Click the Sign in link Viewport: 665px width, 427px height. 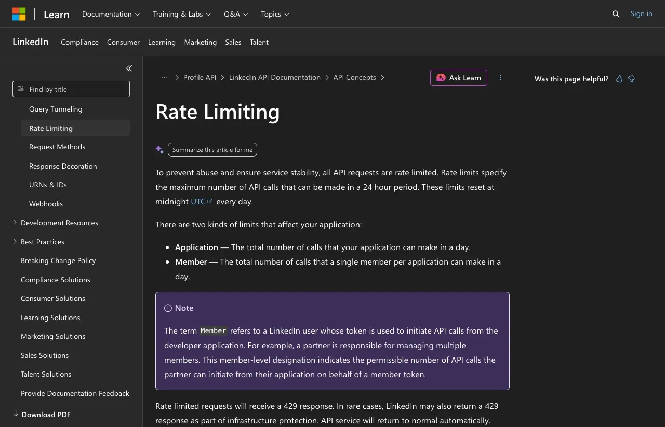(641, 14)
